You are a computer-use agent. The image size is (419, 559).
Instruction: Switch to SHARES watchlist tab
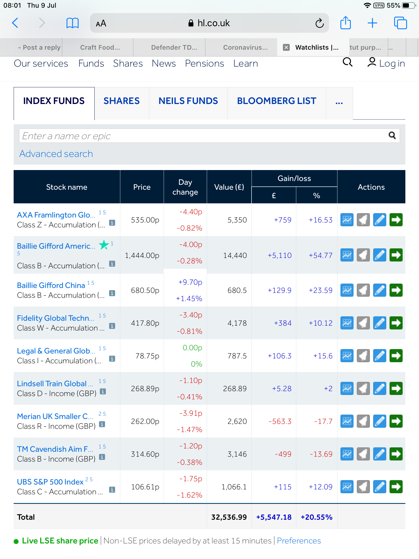tap(121, 101)
